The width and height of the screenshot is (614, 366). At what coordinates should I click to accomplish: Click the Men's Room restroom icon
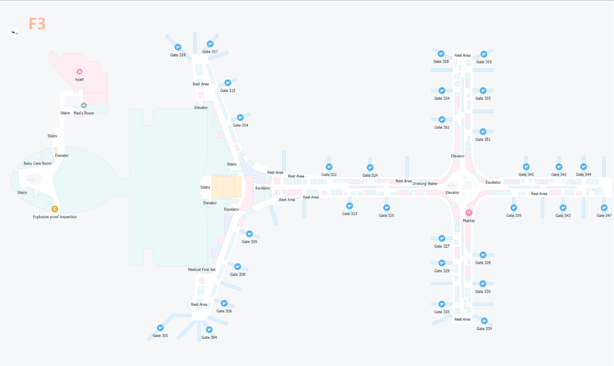[x=84, y=105]
